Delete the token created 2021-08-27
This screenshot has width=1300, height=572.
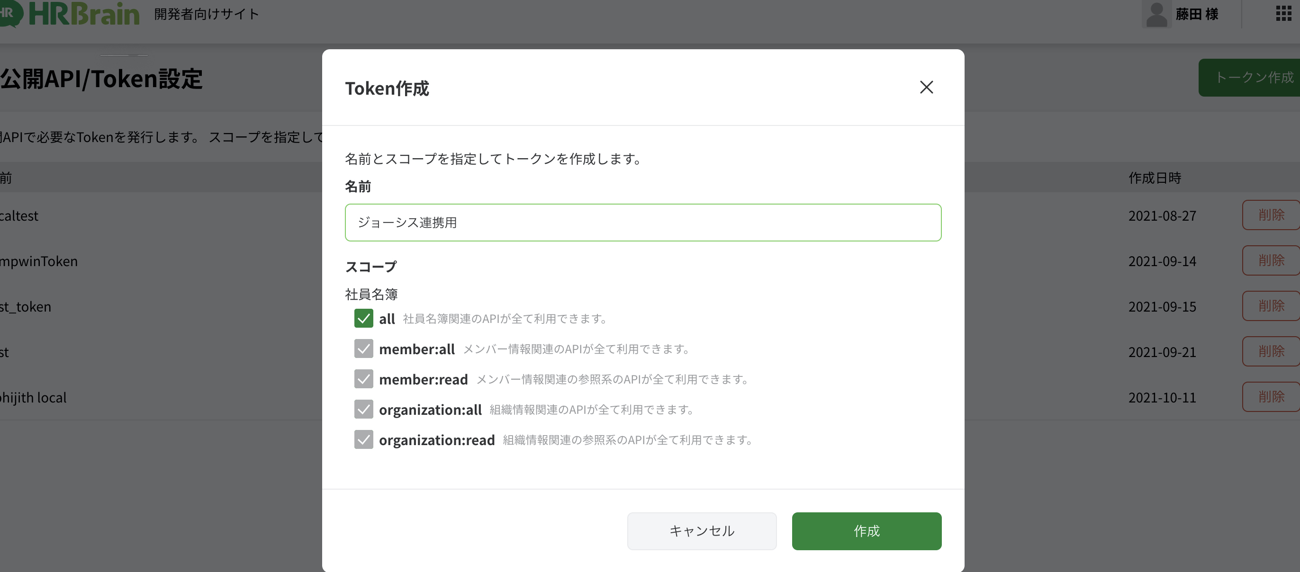[1270, 215]
